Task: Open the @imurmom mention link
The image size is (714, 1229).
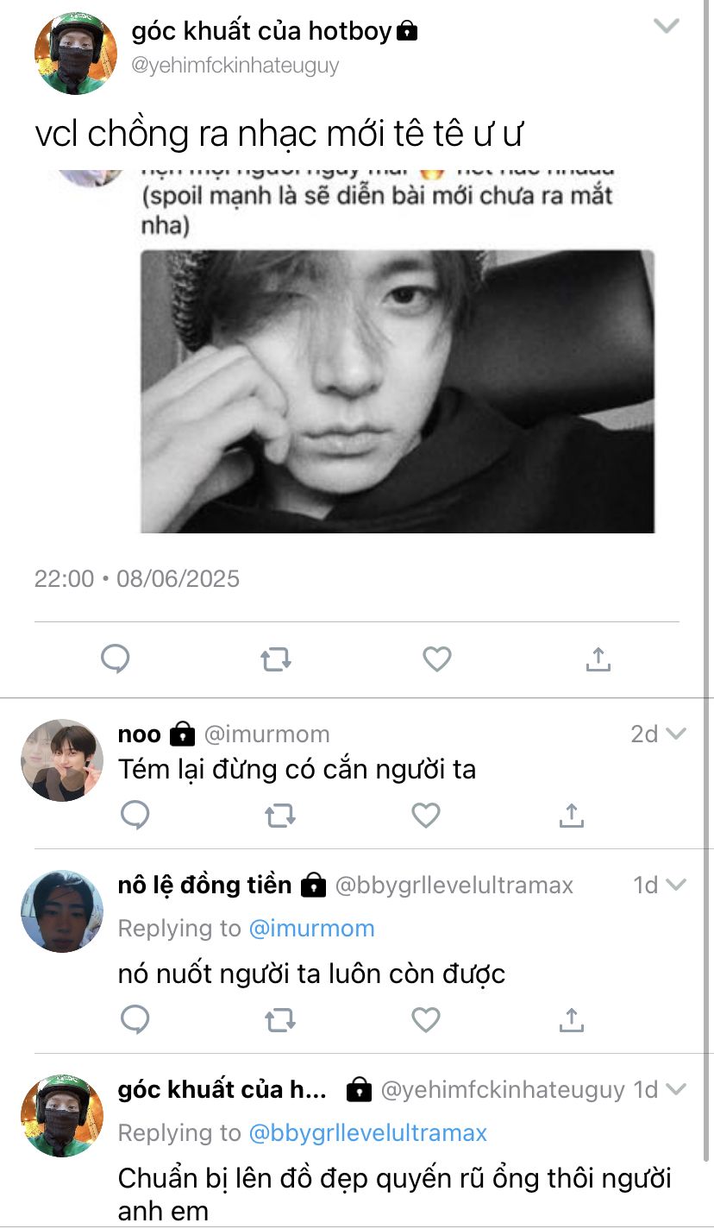Action: (x=311, y=929)
